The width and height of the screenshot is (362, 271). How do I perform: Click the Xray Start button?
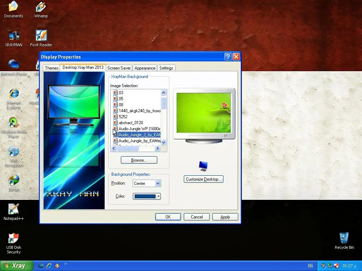tap(17, 266)
